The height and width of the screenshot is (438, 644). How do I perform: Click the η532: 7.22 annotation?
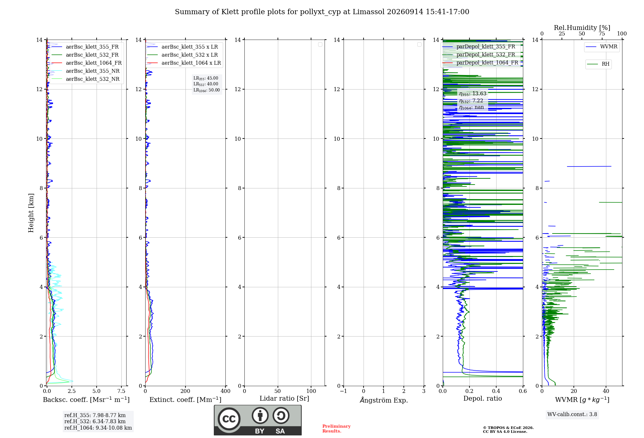pos(471,101)
